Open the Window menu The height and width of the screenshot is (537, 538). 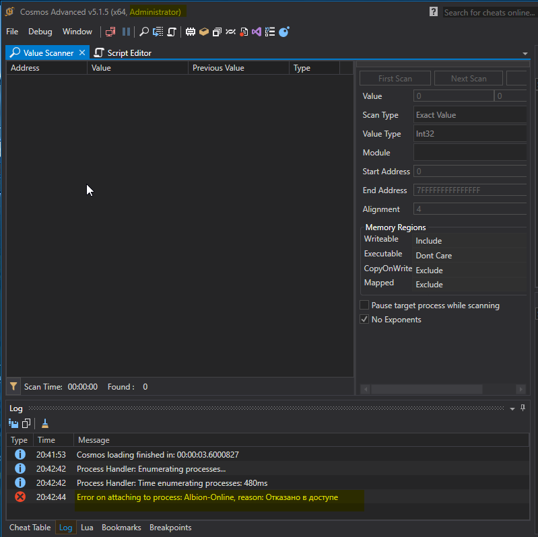(77, 32)
